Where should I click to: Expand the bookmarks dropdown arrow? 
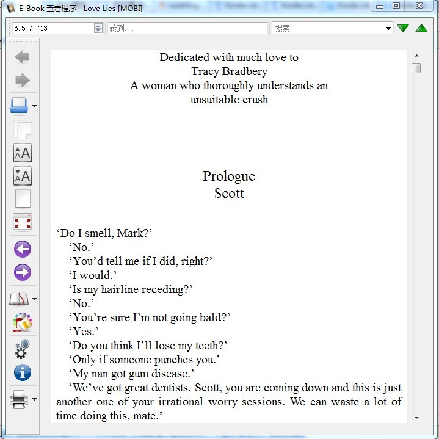tap(35, 299)
